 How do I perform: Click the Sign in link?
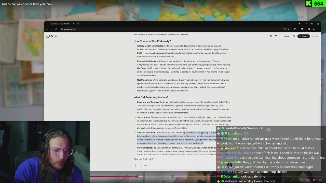315,36
